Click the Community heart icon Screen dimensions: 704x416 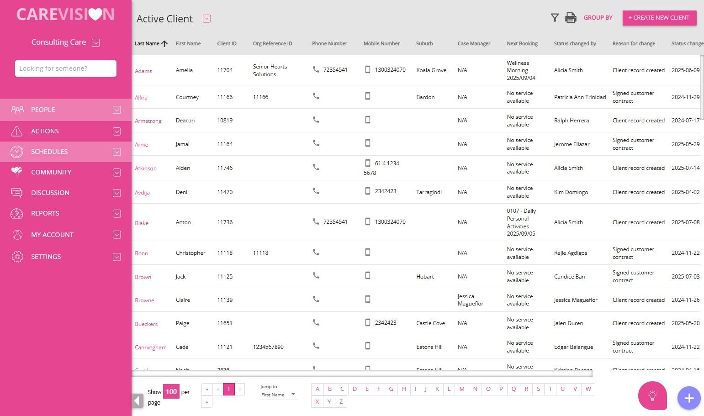pyautogui.click(x=16, y=172)
